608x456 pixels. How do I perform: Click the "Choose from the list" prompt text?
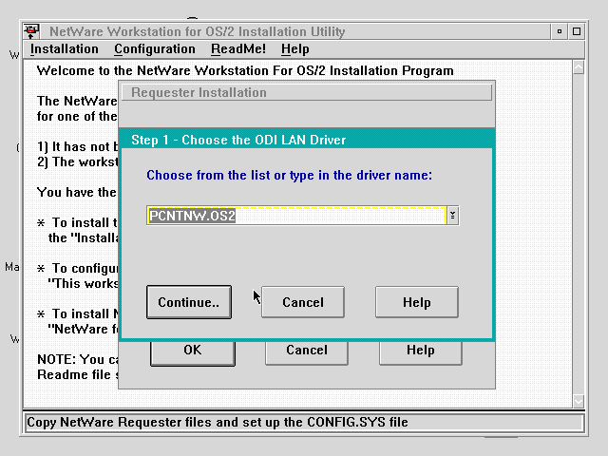pyautogui.click(x=289, y=175)
